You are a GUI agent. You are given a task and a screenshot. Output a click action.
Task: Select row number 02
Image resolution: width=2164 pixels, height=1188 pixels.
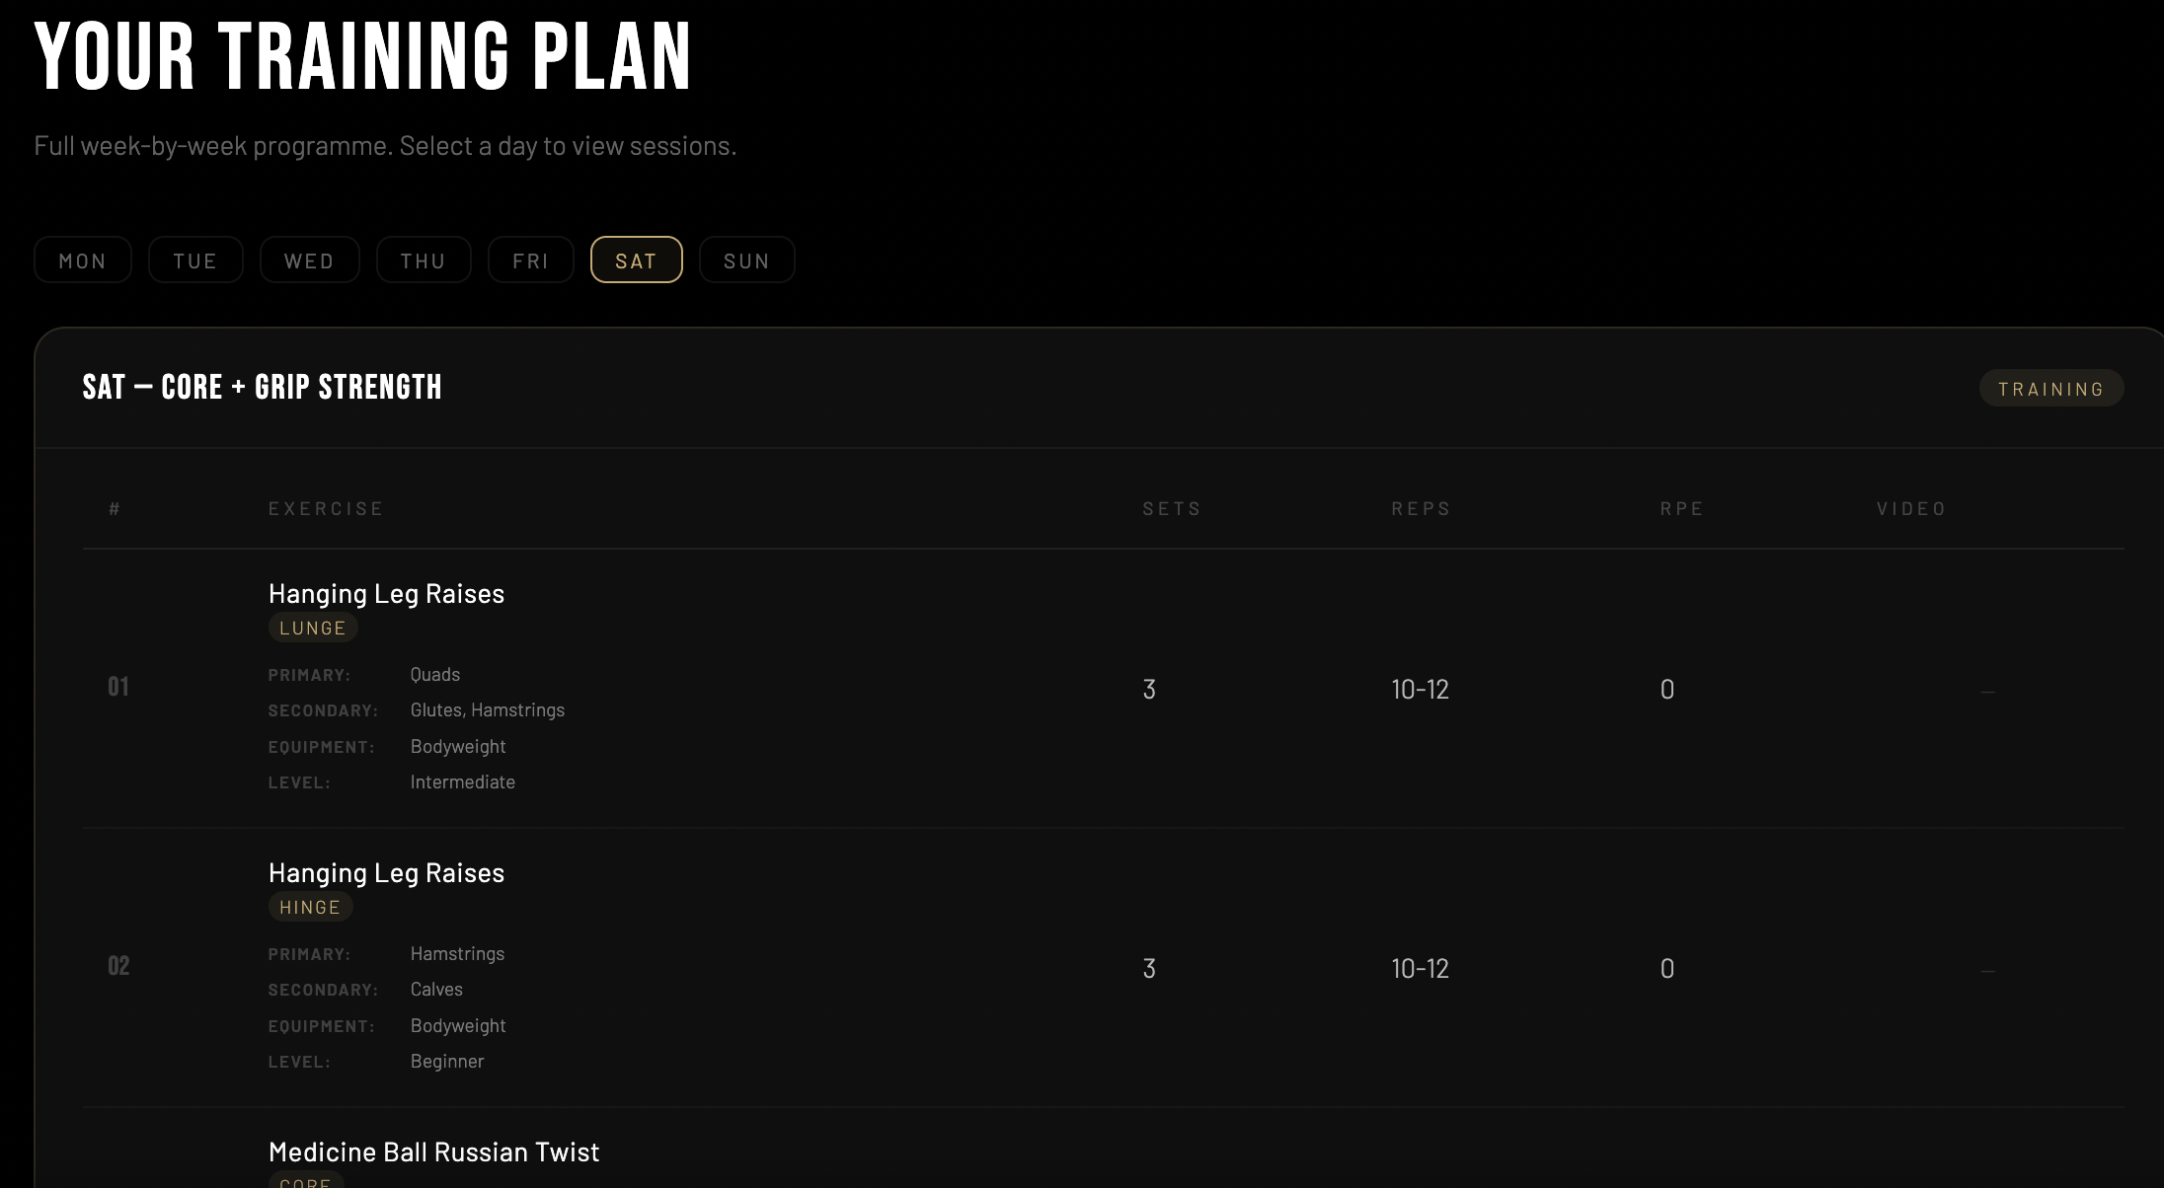[120, 966]
